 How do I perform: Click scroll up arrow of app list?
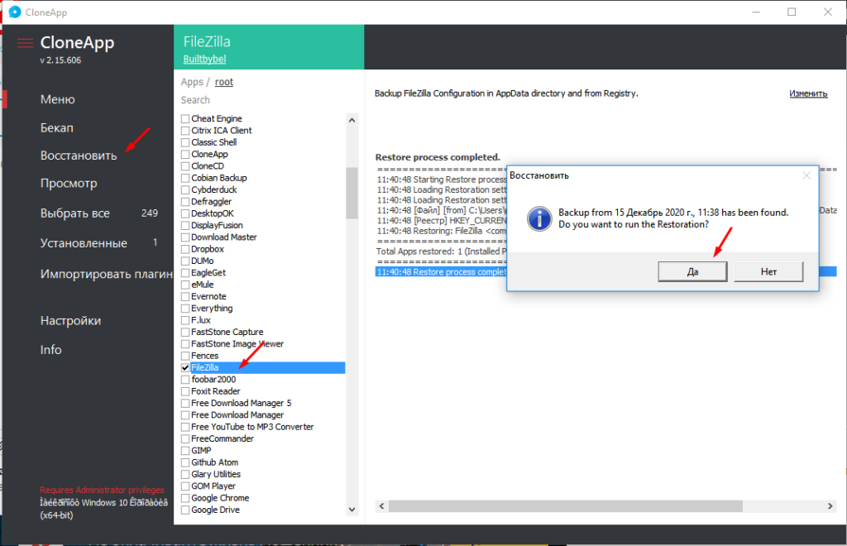[352, 120]
